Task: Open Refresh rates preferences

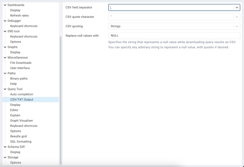Action: (20, 15)
